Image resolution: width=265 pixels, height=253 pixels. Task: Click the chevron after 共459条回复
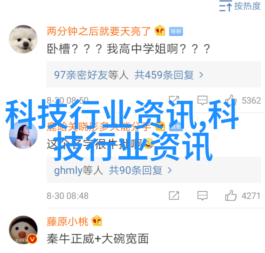click(201, 75)
